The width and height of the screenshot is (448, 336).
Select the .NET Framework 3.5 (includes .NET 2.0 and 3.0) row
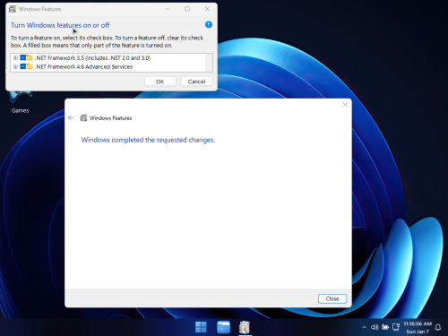pos(93,58)
